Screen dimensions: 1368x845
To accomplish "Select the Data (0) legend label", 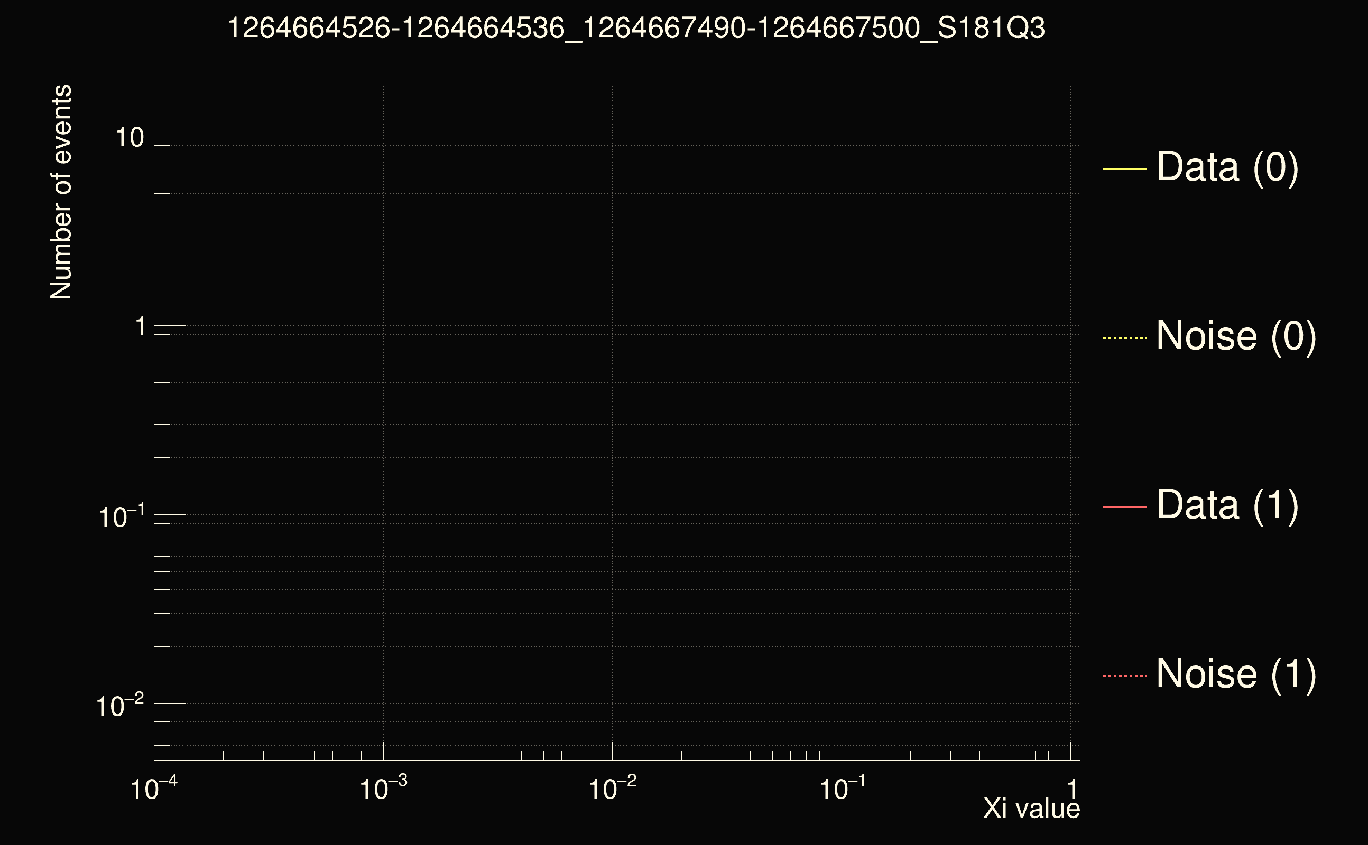I will (x=1227, y=166).
